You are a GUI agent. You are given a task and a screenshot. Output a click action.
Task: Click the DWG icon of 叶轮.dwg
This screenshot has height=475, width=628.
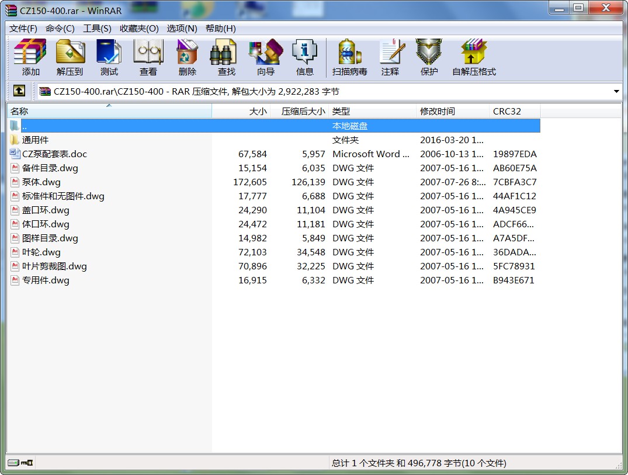(x=15, y=252)
